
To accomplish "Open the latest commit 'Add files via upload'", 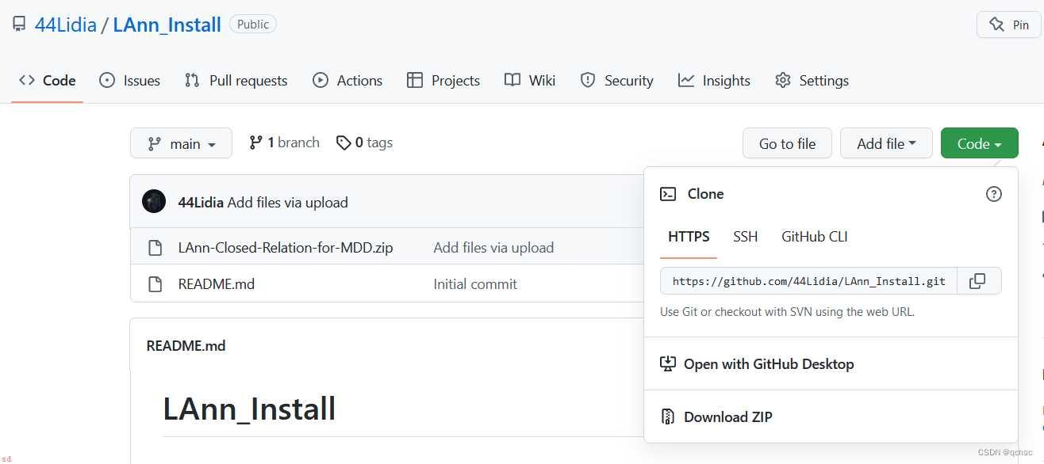I will (x=288, y=202).
